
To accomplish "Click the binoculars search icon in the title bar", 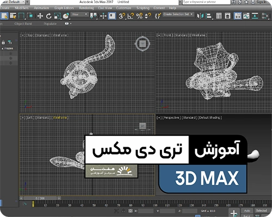I will click(234, 2).
